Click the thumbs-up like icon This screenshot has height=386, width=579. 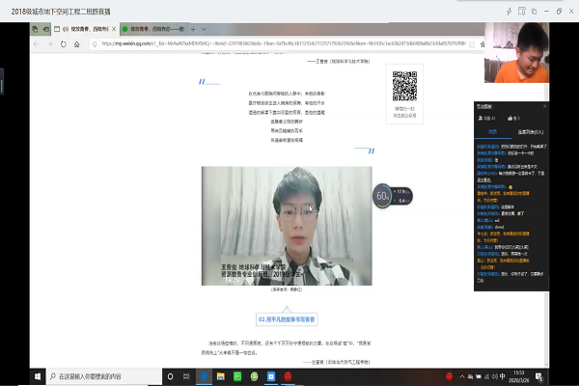tap(510, 118)
